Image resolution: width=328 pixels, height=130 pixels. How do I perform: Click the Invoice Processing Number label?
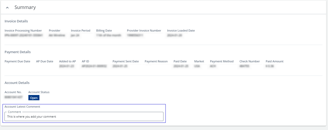coord(23,31)
